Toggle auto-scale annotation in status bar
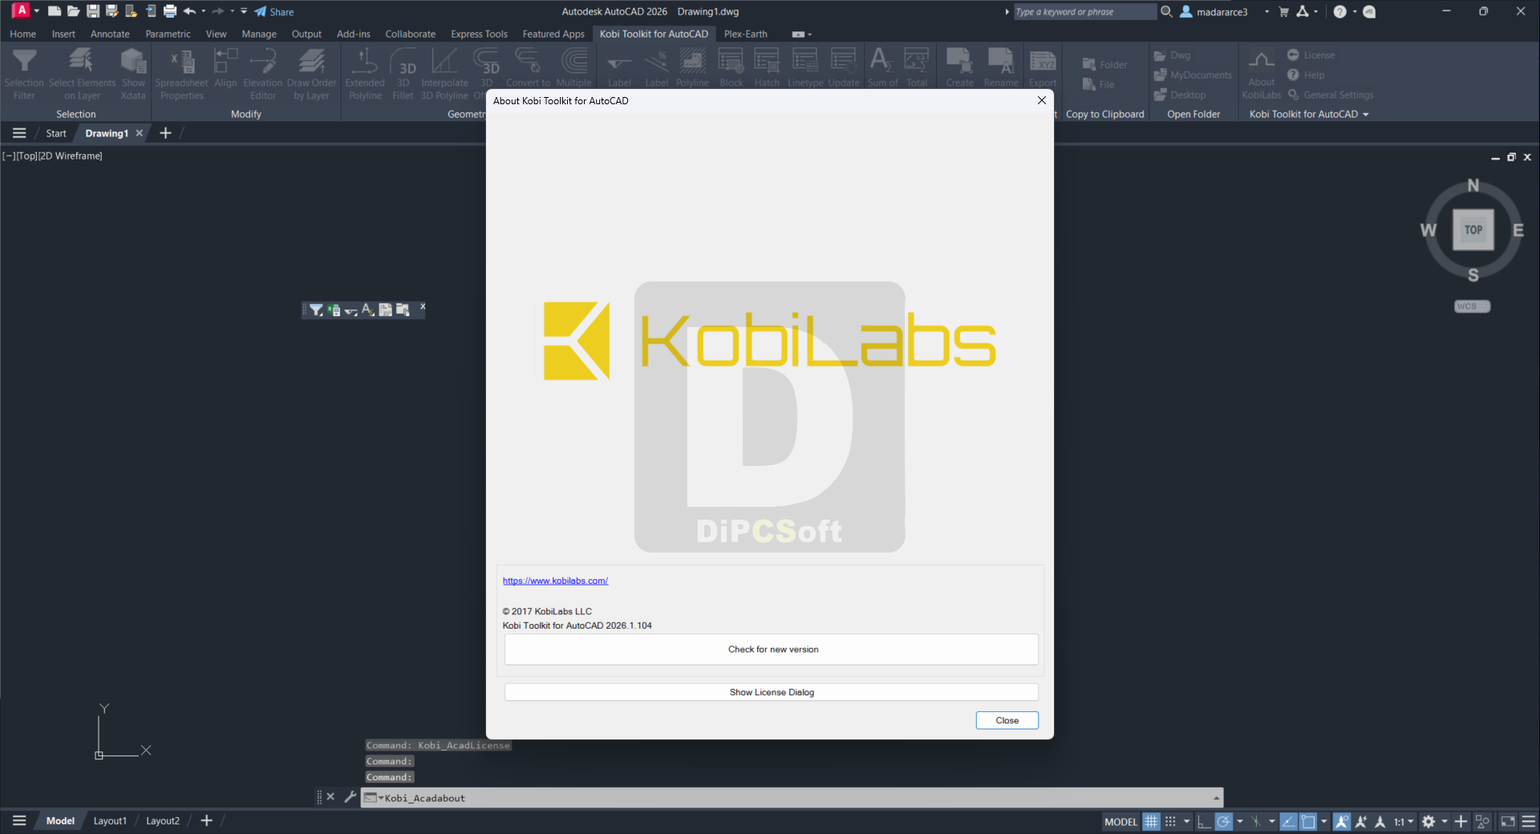The height and width of the screenshot is (834, 1540). [1361, 821]
